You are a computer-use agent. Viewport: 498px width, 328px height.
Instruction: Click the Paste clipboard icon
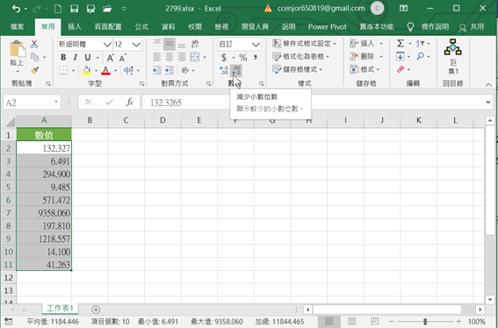click(18, 49)
